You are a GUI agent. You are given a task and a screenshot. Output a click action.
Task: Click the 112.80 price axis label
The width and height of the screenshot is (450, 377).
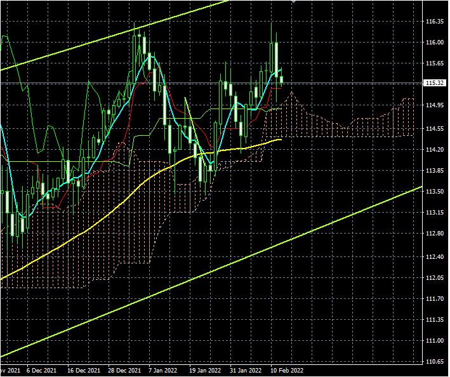coord(435,234)
